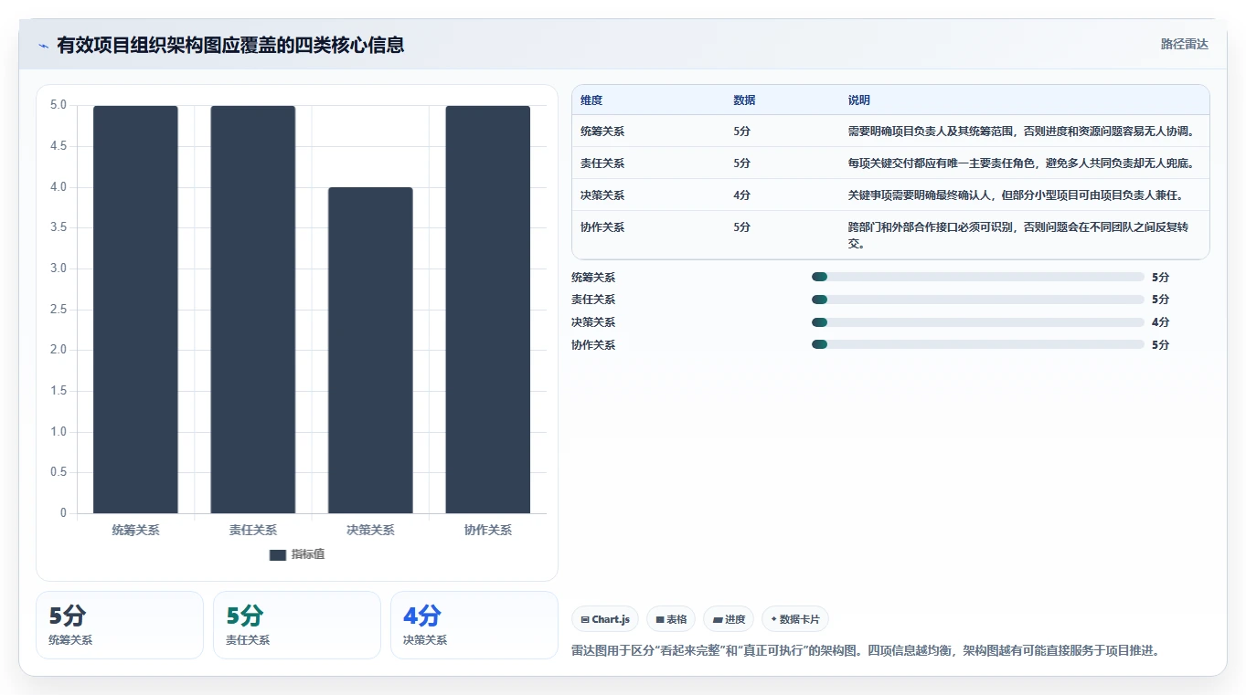Screen dimensions: 1246x695
Task: Click the 统筹关系 description about 项目负责人
Action: (x=1021, y=132)
